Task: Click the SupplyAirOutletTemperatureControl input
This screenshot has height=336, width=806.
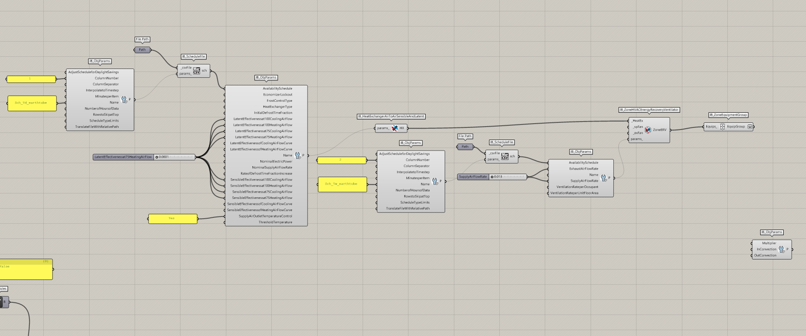Action: [x=265, y=216]
